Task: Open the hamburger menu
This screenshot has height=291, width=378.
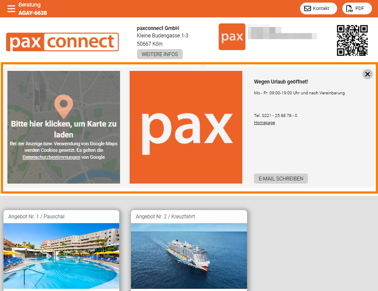Action: click(x=11, y=9)
